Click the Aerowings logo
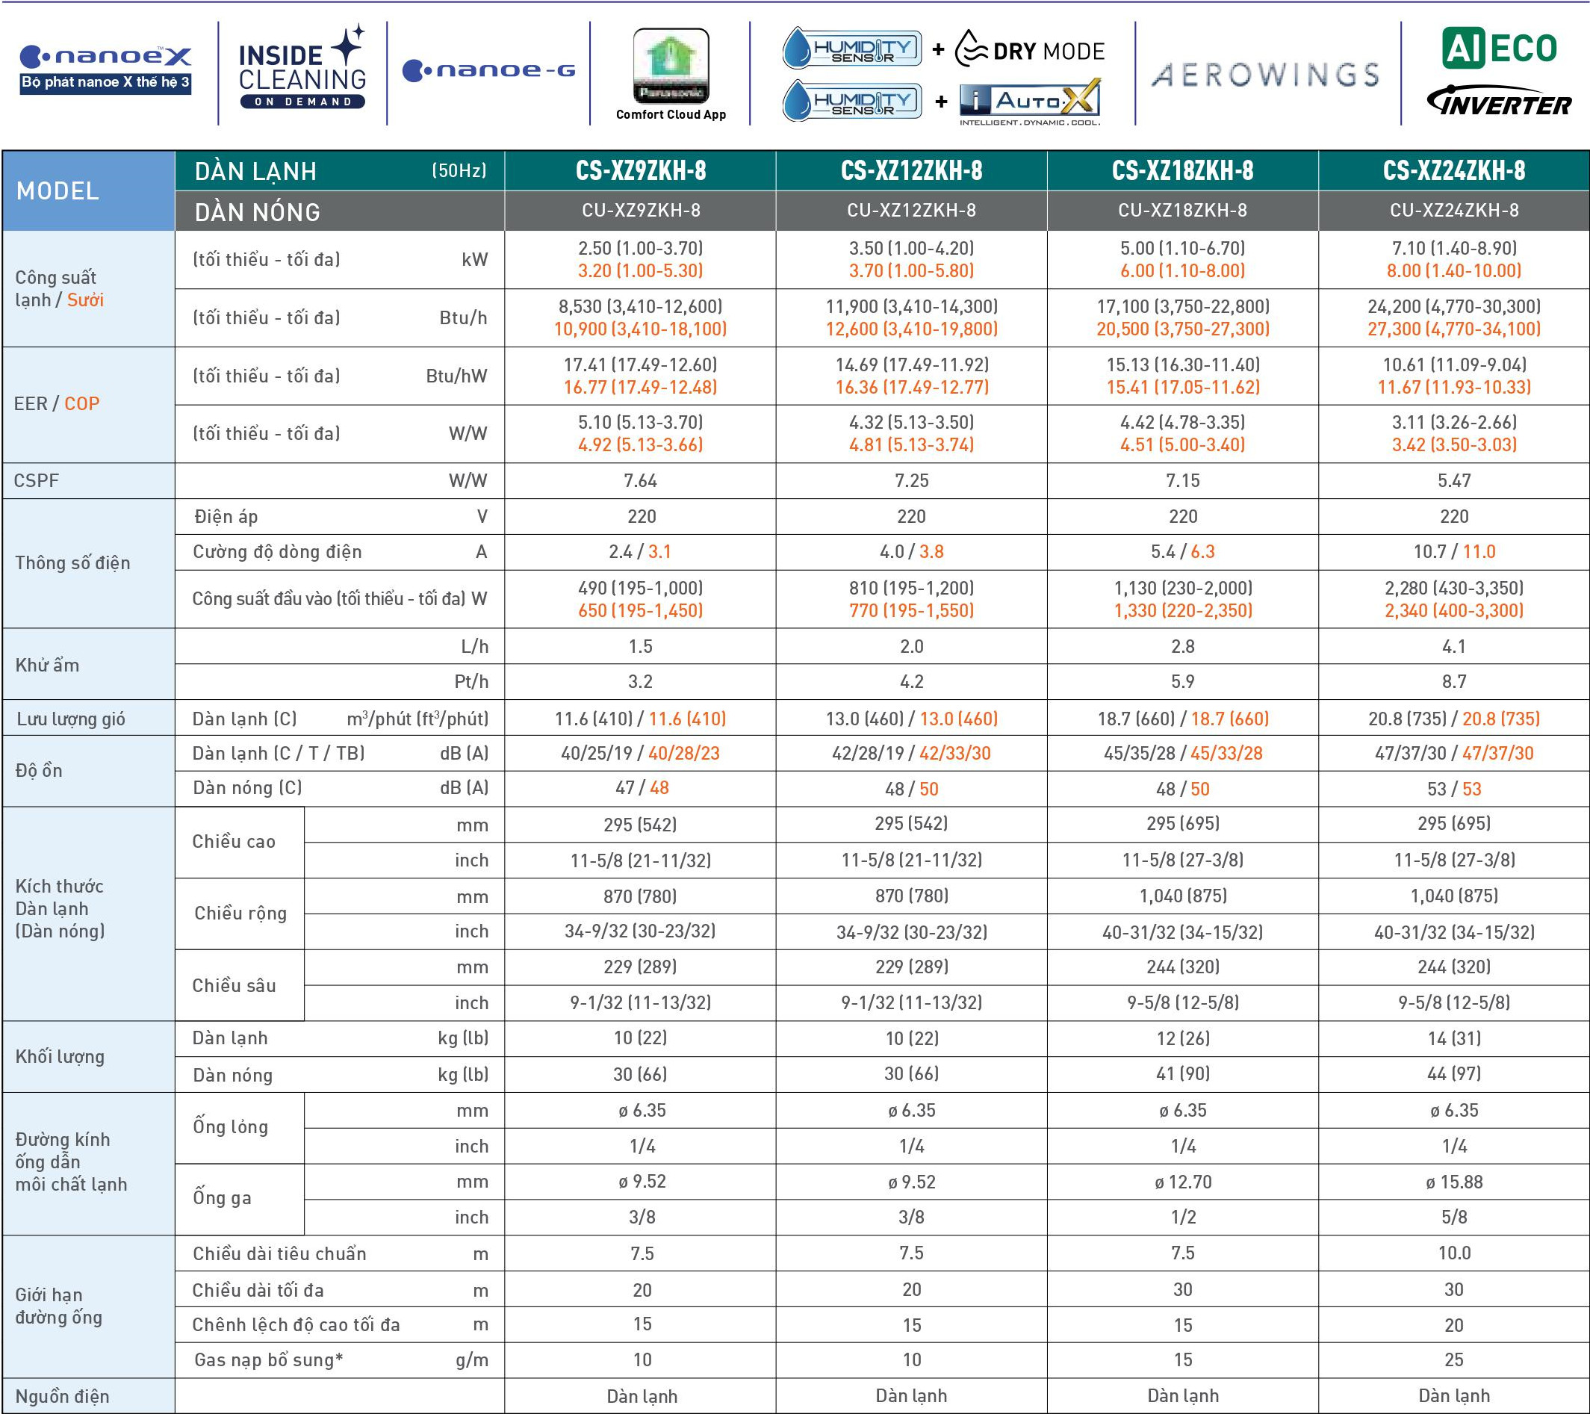The height and width of the screenshot is (1414, 1590). 1266,75
